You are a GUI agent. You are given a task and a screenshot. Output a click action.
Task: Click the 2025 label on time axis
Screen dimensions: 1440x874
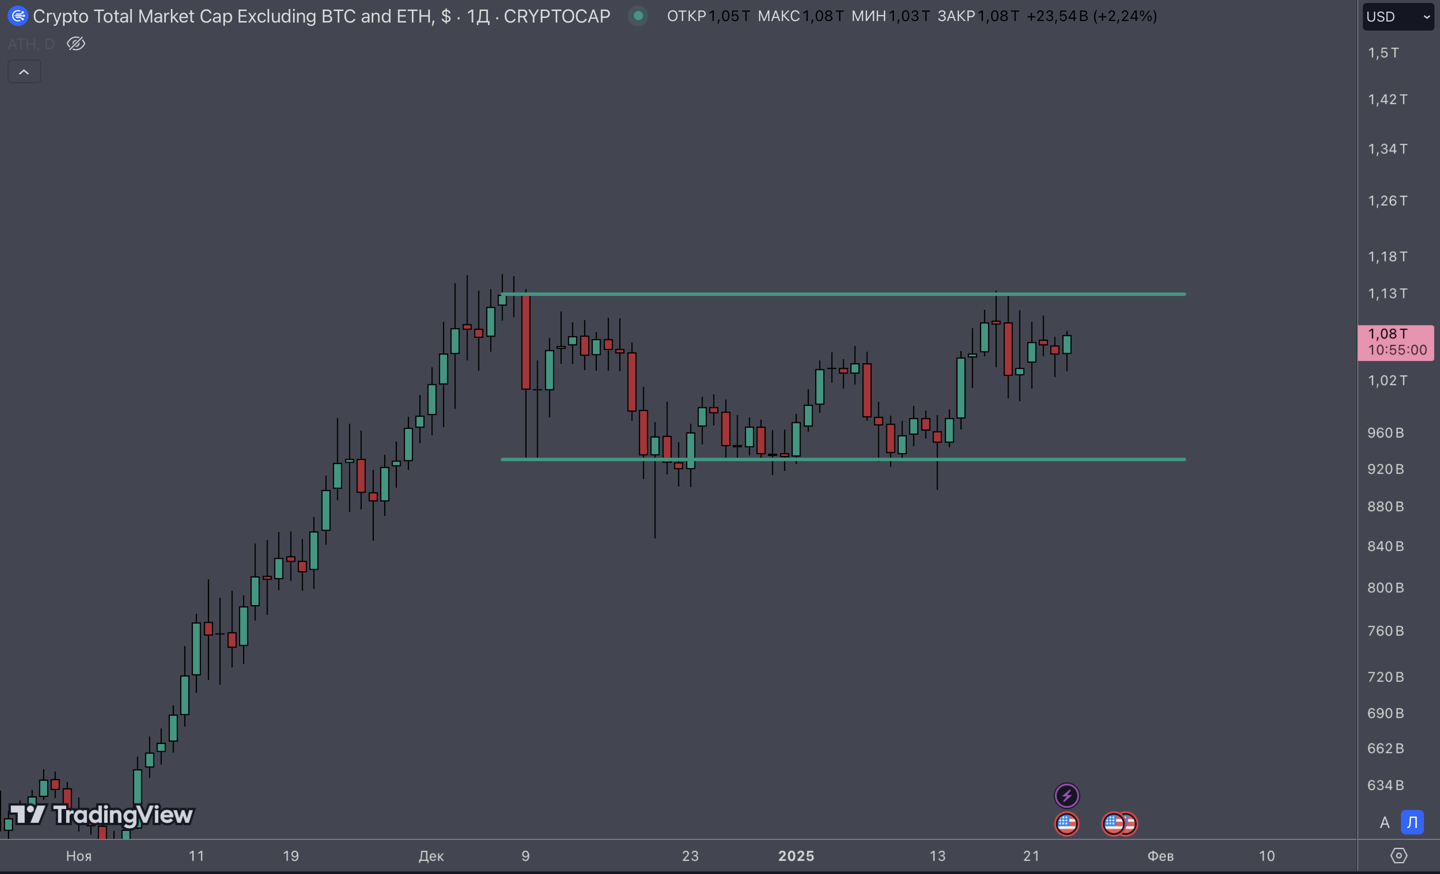[796, 856]
